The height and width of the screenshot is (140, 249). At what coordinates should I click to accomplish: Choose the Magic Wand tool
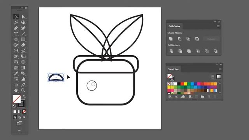[x=16, y=23]
